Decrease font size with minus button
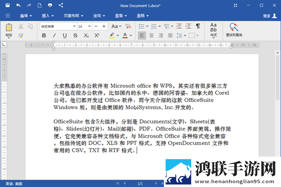The image size is (281, 187). pyautogui.click(x=96, y=26)
